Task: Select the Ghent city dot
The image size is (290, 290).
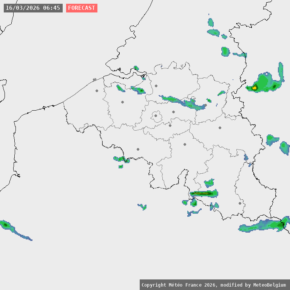Action: (122, 102)
